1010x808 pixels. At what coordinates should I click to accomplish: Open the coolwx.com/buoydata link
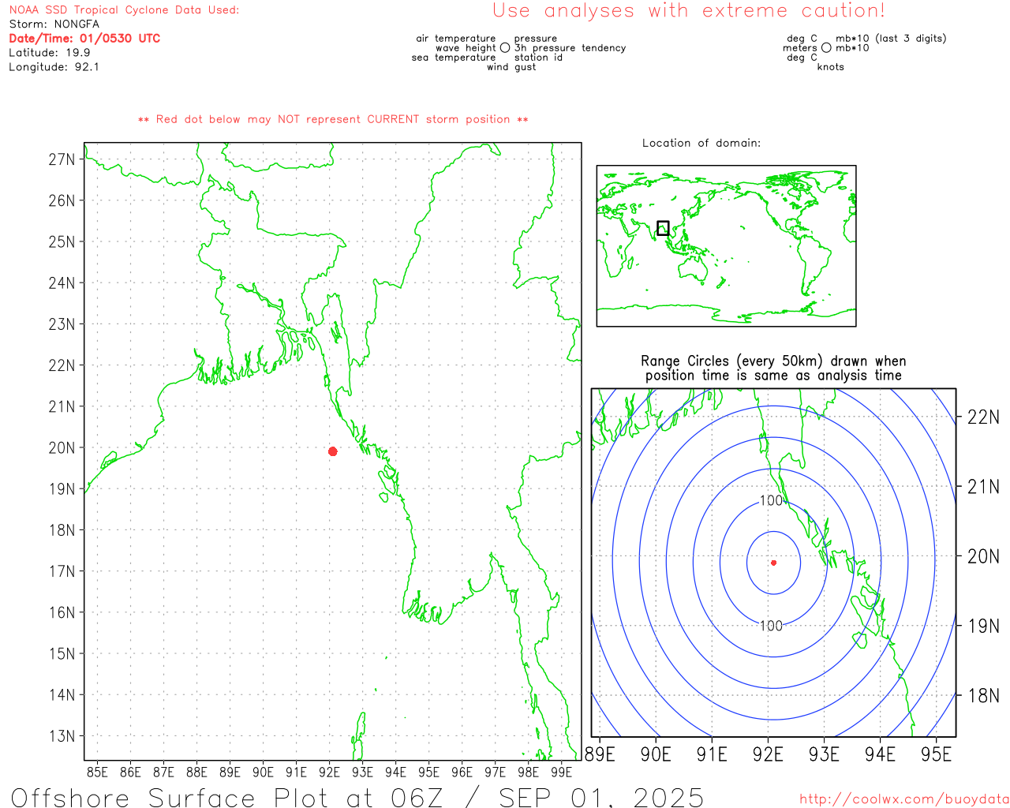tap(904, 799)
